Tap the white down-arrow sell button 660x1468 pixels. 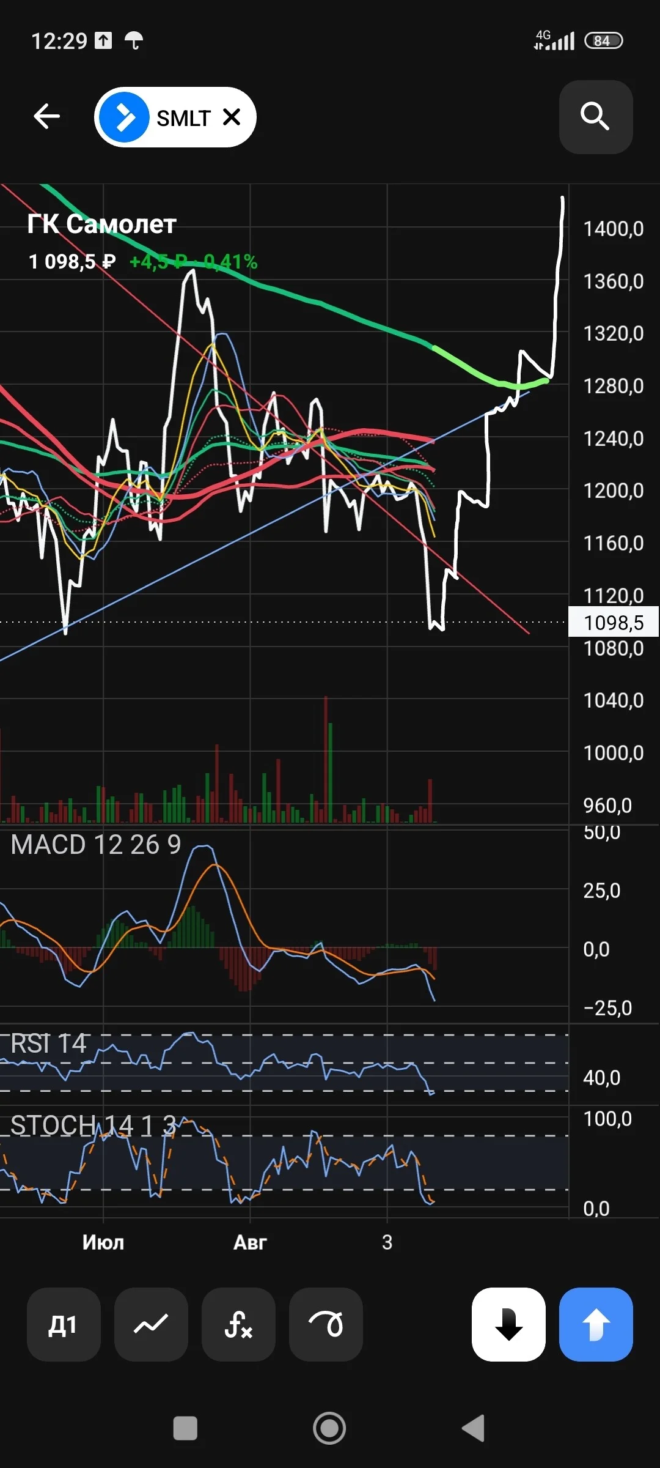pyautogui.click(x=508, y=1324)
